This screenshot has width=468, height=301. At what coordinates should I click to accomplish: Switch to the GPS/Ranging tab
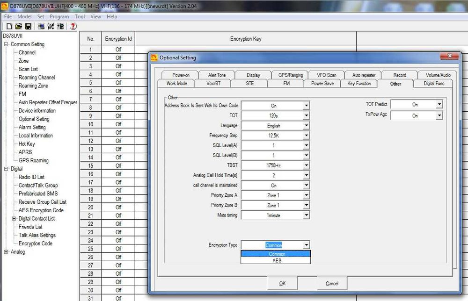pyautogui.click(x=291, y=75)
